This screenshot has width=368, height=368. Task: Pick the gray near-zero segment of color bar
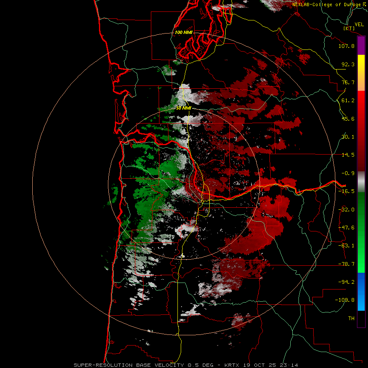click(x=361, y=182)
